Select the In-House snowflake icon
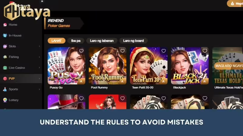Image resolution: width=243 pixels, height=136 pixels. click(5, 35)
